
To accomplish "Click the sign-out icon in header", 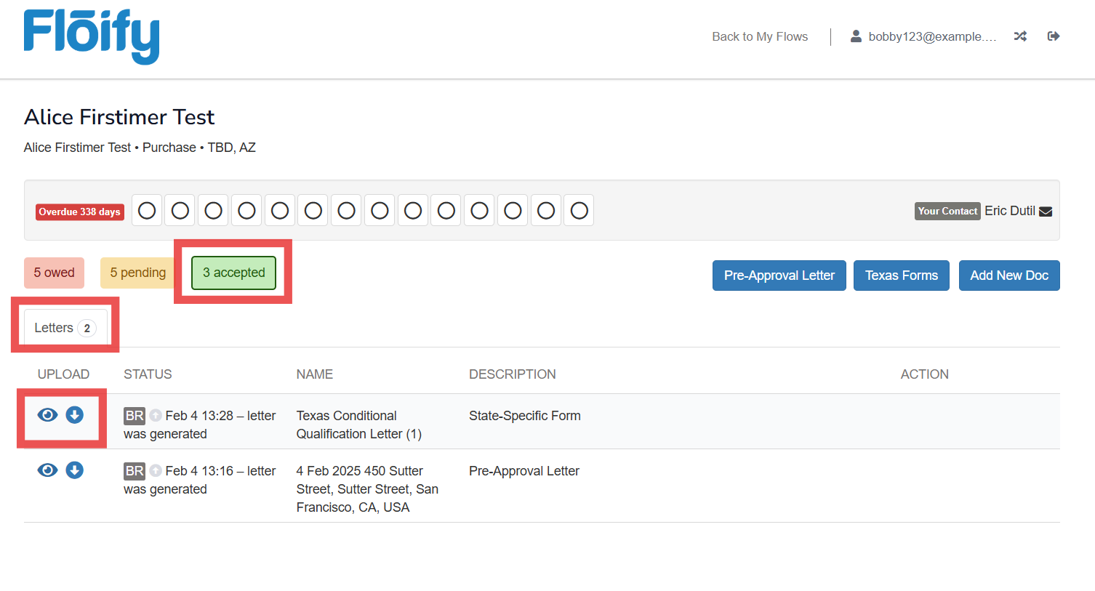I will click(1053, 36).
